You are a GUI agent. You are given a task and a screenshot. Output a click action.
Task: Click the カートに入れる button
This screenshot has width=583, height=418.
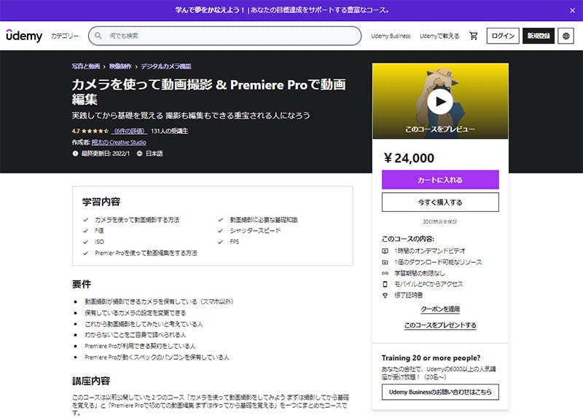point(440,180)
